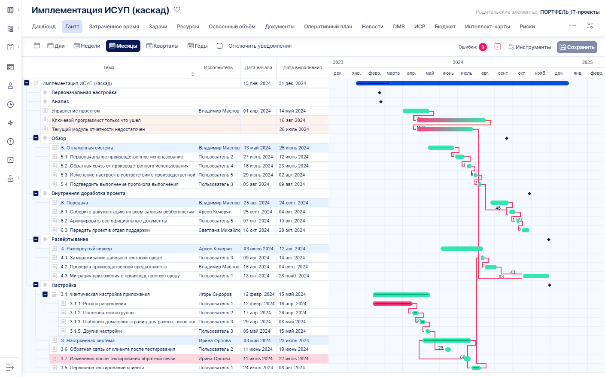This screenshot has height=377, width=605.
Task: Open the news card sidebar icon
Action: click(x=10, y=67)
